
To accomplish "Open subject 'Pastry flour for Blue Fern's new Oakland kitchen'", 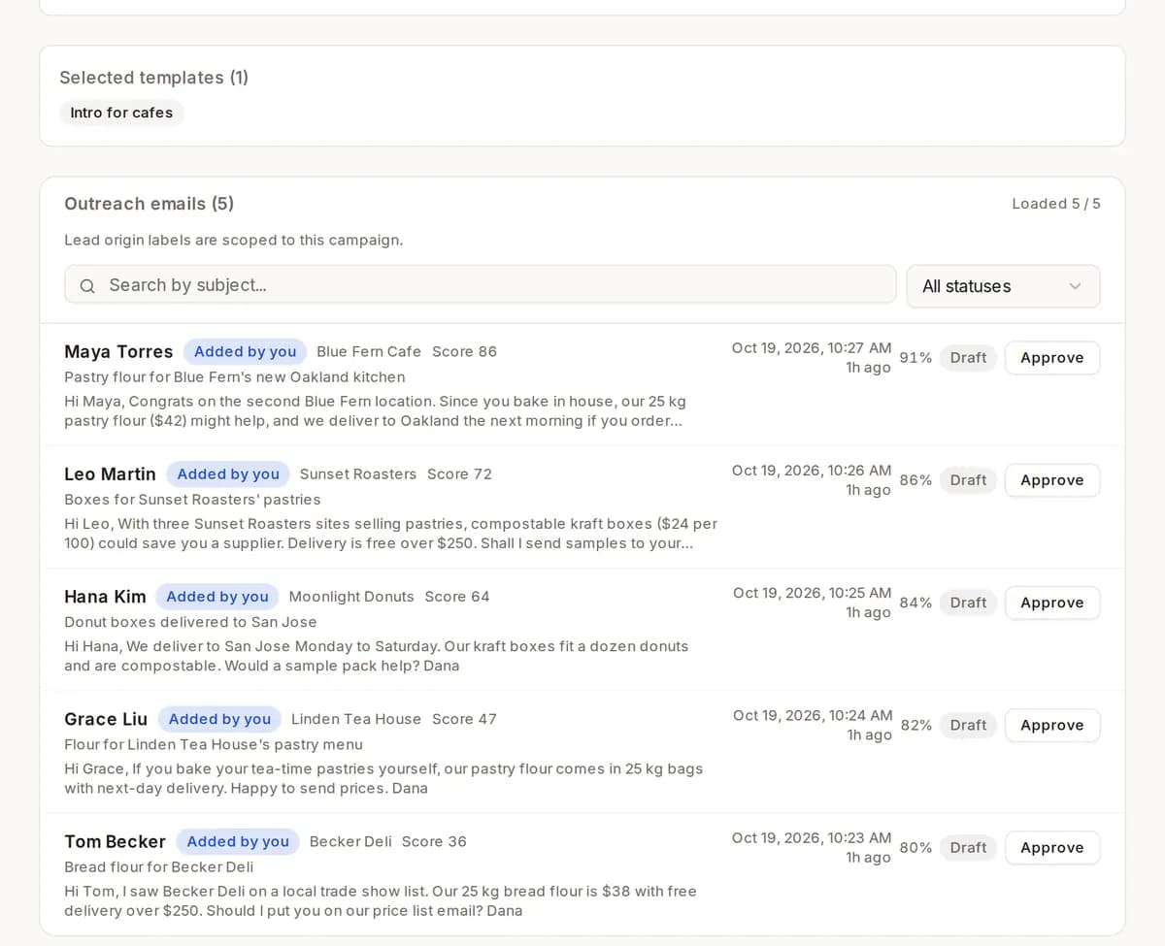I will point(235,376).
